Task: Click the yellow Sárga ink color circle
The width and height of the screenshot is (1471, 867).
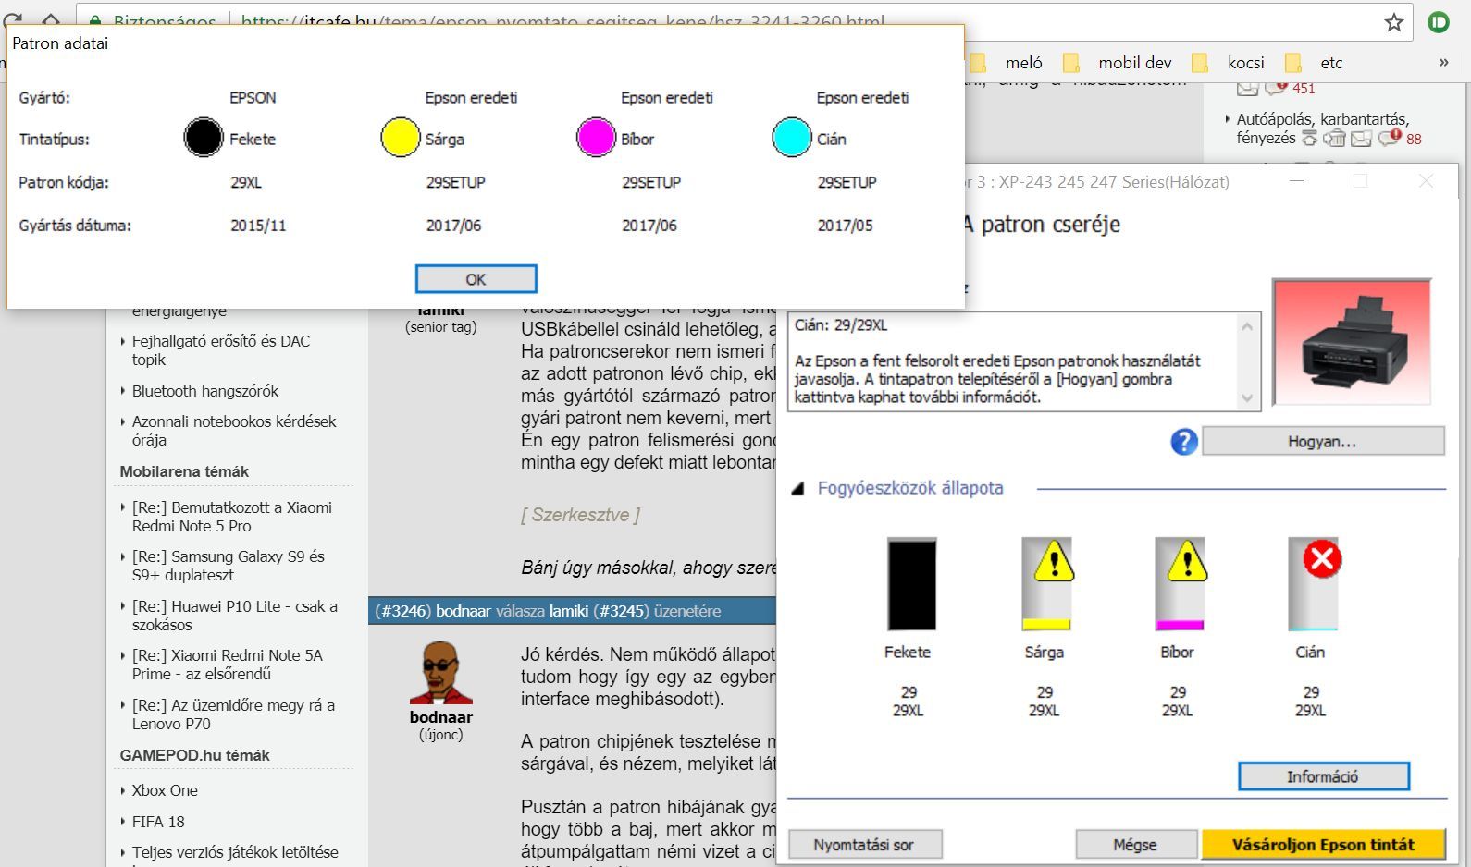Action: [x=400, y=138]
